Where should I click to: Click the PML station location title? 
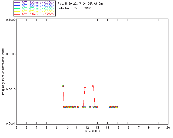coord(80,4)
